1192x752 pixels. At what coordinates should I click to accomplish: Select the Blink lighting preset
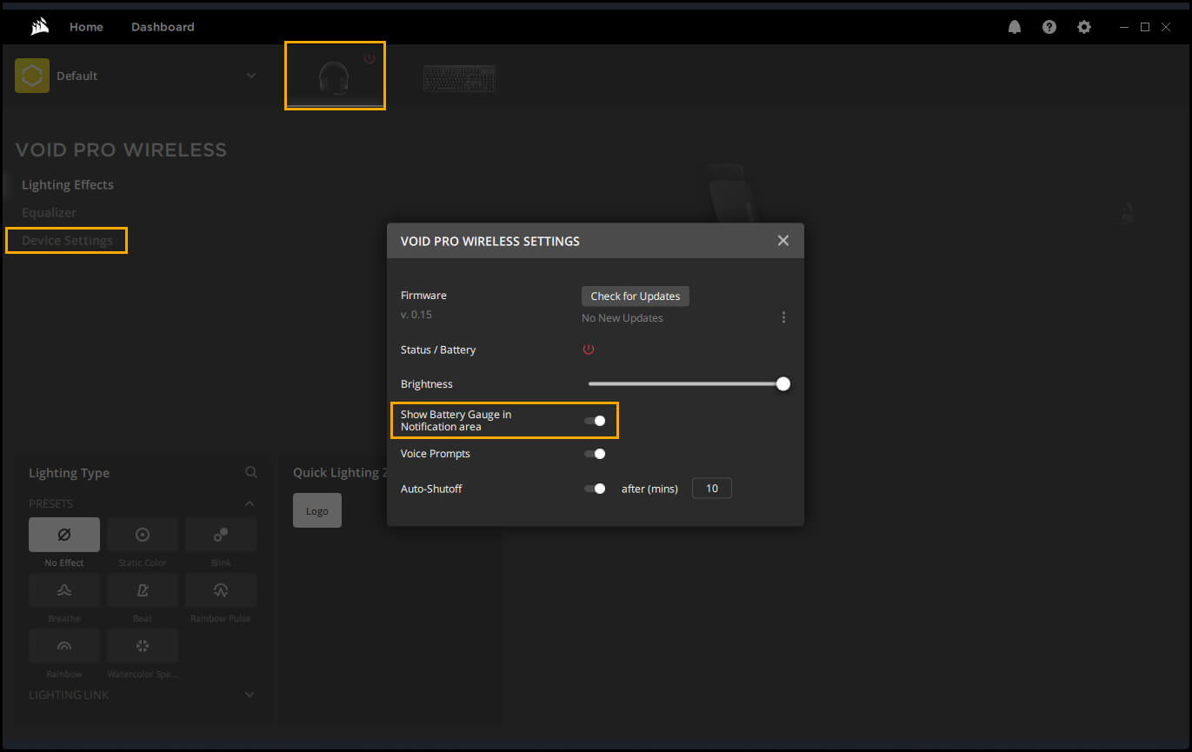point(221,535)
